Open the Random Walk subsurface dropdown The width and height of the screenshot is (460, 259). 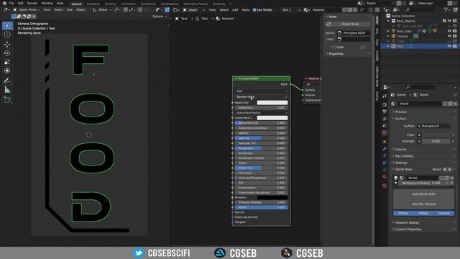point(261,96)
